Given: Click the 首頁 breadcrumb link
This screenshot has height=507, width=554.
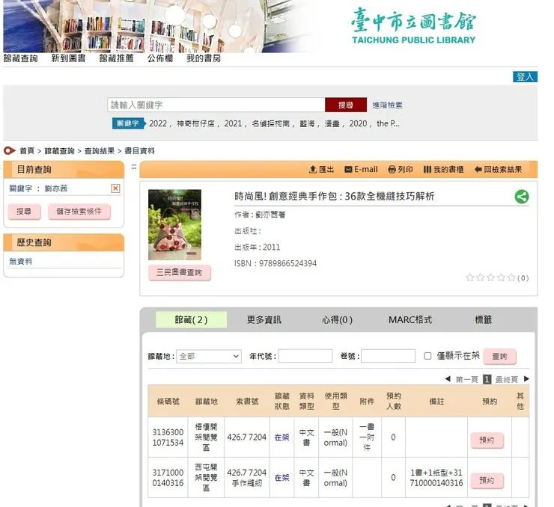Looking at the screenshot, I should (x=27, y=150).
